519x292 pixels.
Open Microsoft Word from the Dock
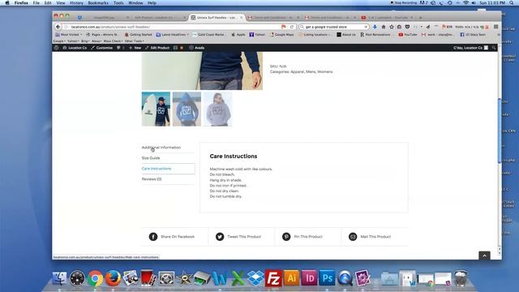coord(220,278)
